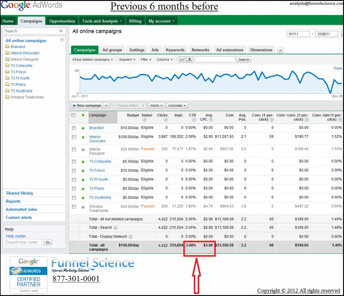Screen dimensions: 344x296
Task: Open the Automate dropdown menu
Action: tap(177, 105)
